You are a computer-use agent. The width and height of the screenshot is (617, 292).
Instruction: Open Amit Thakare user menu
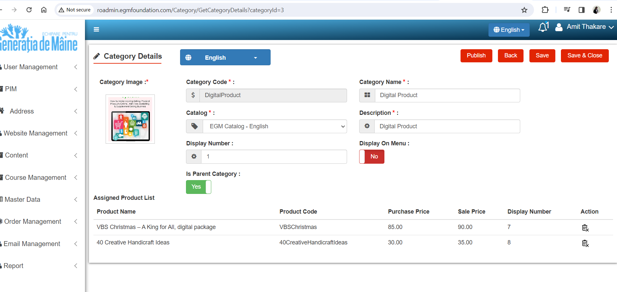tap(586, 27)
